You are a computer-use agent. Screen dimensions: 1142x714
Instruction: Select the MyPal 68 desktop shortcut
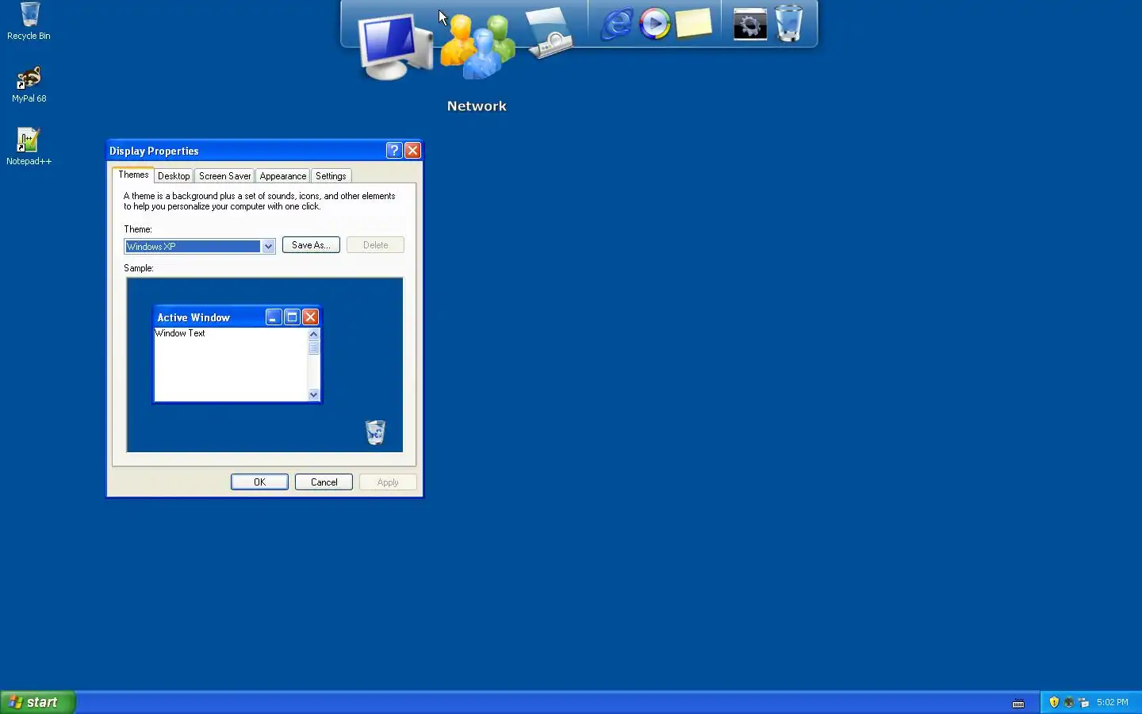(x=29, y=84)
